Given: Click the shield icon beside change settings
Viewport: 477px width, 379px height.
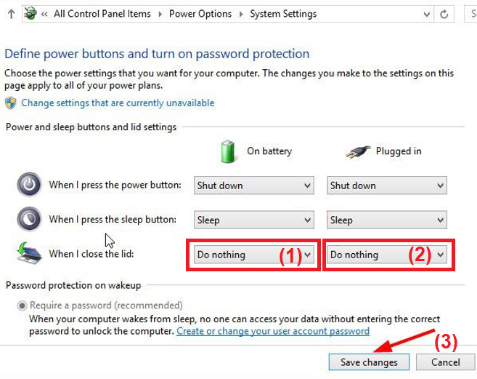Looking at the screenshot, I should click(x=11, y=103).
